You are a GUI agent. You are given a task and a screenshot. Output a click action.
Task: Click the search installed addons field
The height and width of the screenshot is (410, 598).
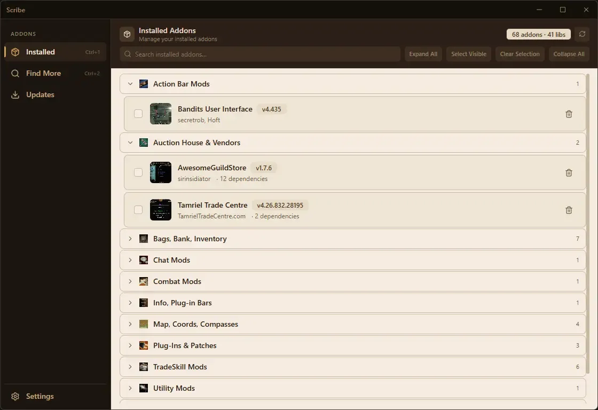pyautogui.click(x=260, y=54)
